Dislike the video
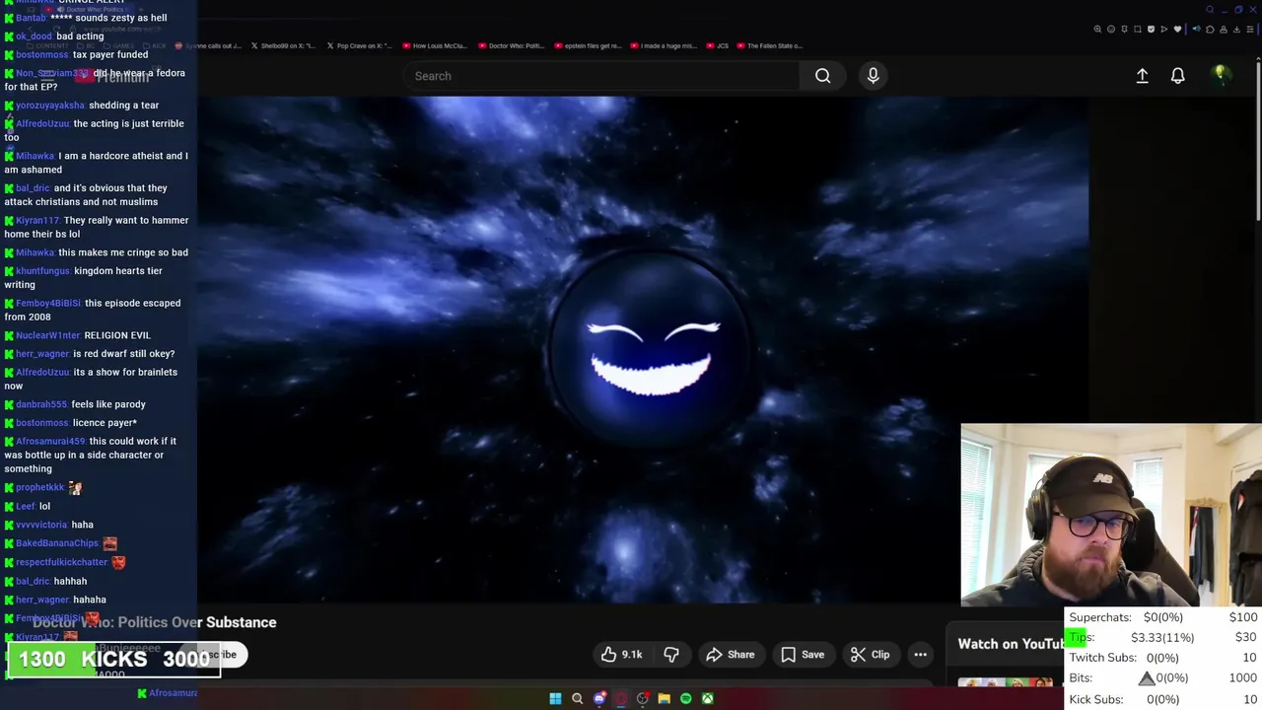 [671, 655]
